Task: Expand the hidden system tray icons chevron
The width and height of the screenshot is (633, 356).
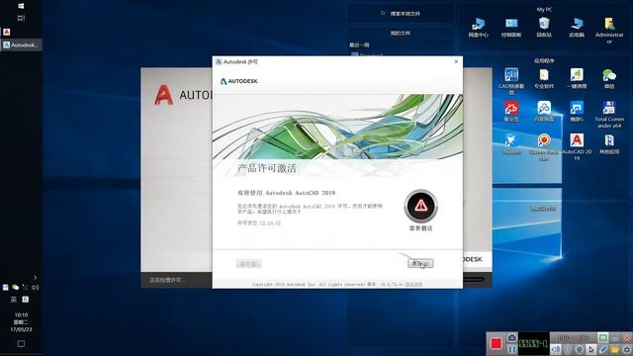Action: coord(36,277)
